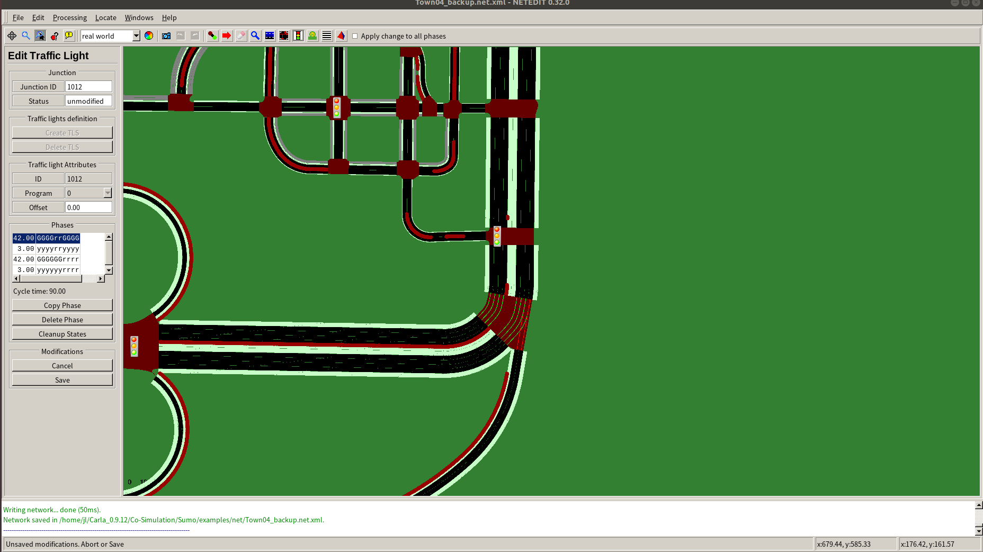Open the Help menu
This screenshot has width=983, height=552.
pyautogui.click(x=169, y=17)
